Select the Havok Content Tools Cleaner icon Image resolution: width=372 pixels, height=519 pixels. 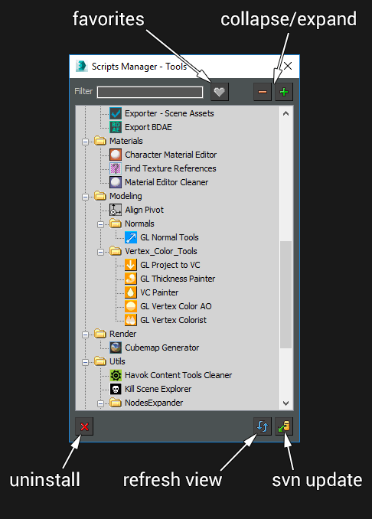[116, 375]
